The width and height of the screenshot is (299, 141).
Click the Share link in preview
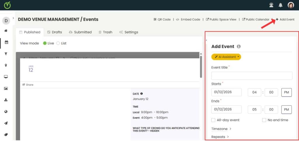(28, 85)
